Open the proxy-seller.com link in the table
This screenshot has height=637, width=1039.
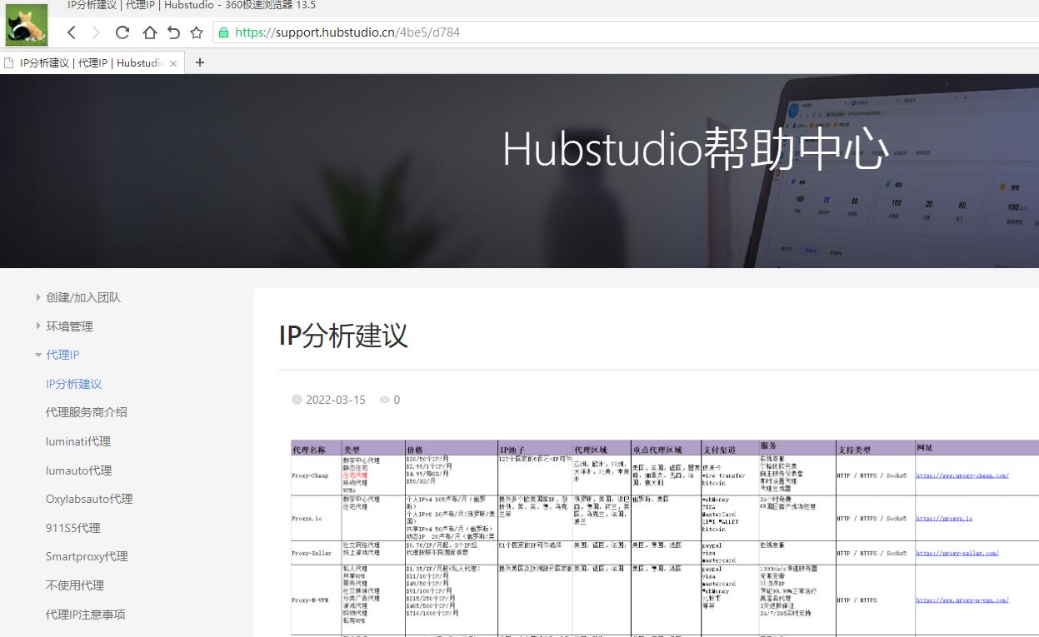957,553
